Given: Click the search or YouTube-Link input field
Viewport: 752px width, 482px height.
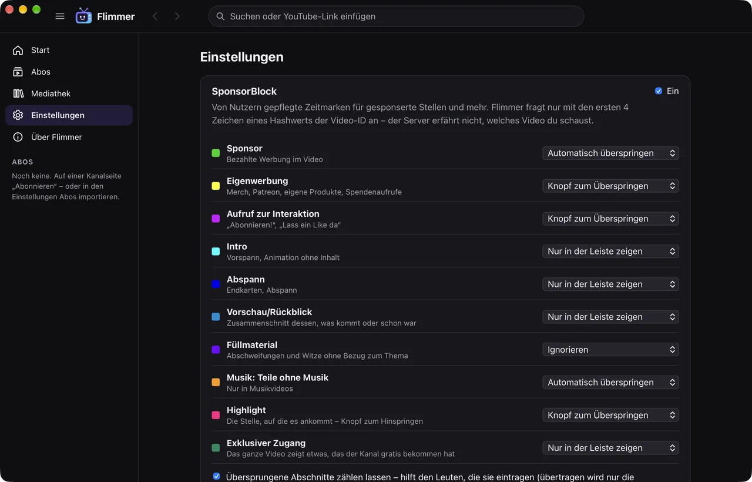Looking at the screenshot, I should click(396, 16).
